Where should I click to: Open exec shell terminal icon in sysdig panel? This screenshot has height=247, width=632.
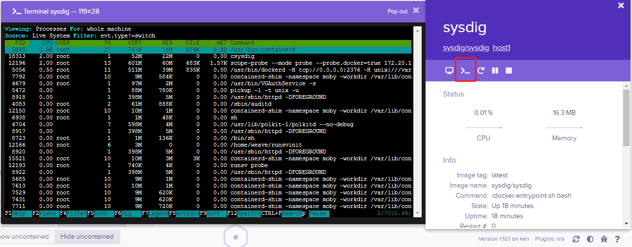[x=465, y=71]
